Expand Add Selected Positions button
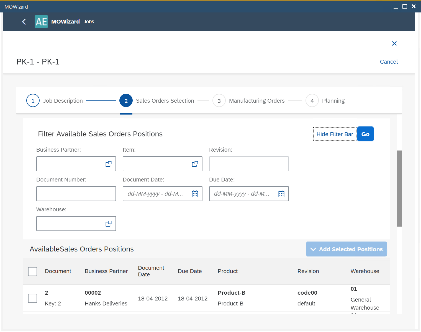The image size is (421, 332). pos(346,249)
